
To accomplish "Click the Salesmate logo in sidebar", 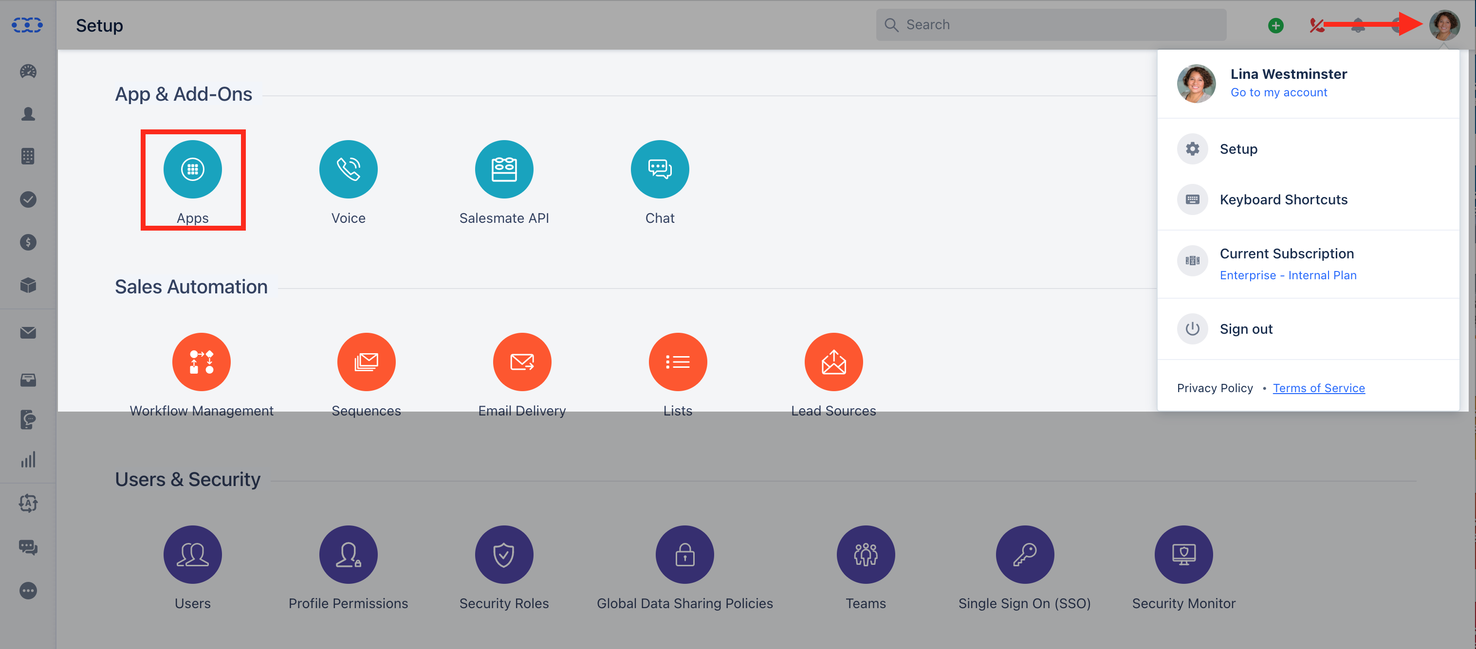I will 27,25.
